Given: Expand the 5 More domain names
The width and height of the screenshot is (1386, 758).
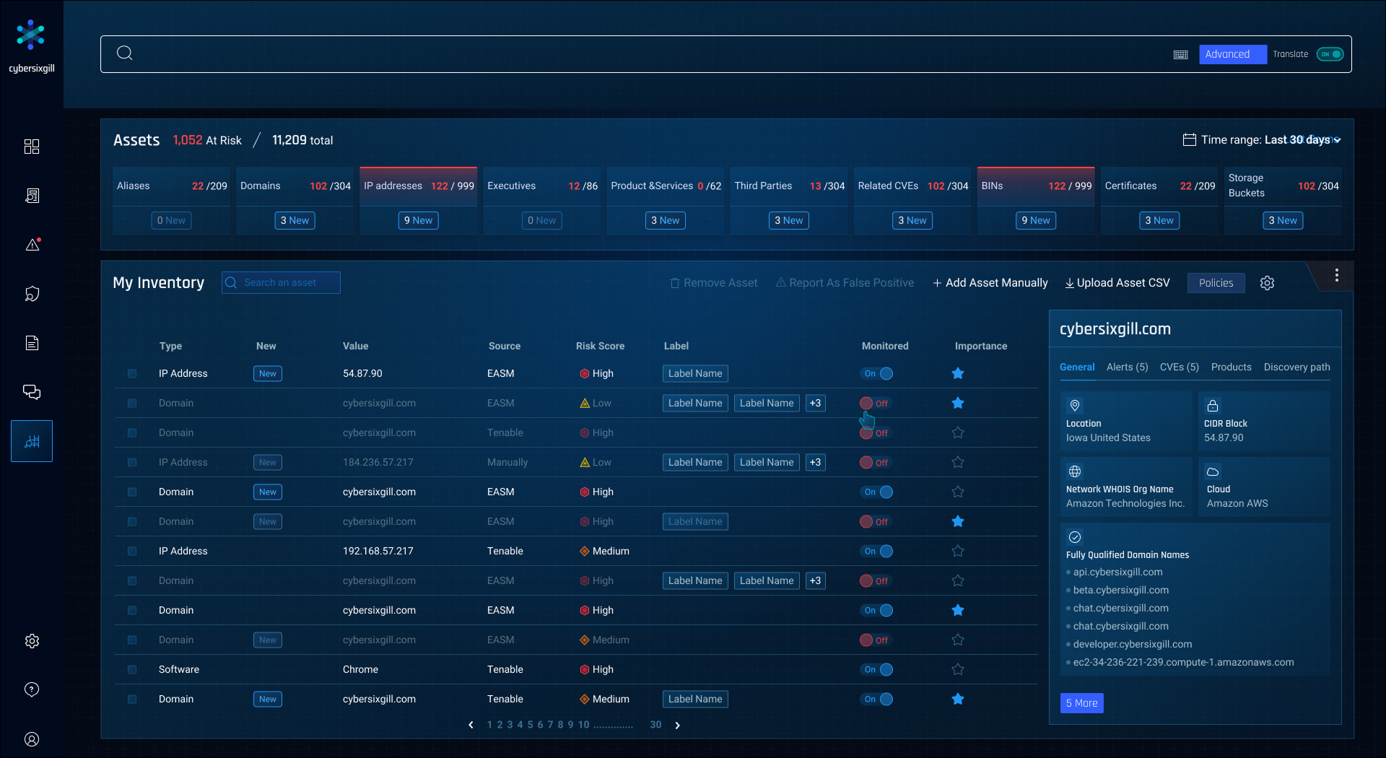Looking at the screenshot, I should pyautogui.click(x=1081, y=703).
